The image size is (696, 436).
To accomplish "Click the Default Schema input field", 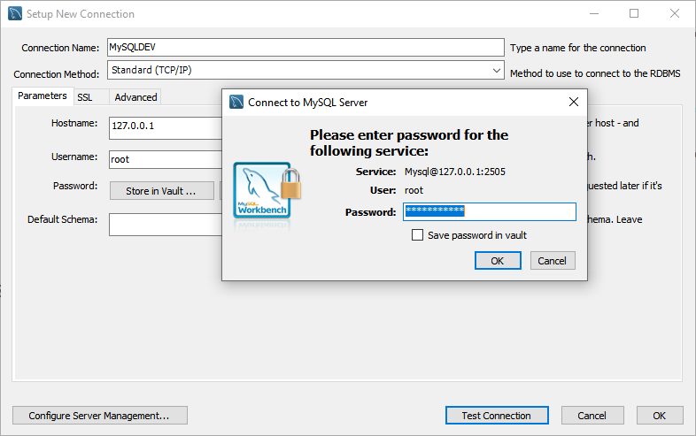I will pyautogui.click(x=165, y=225).
